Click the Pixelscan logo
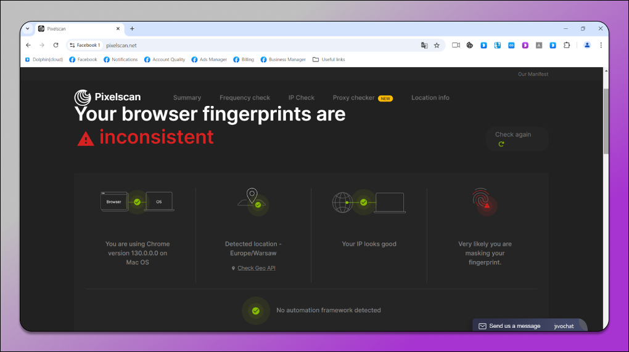Image resolution: width=629 pixels, height=352 pixels. pyautogui.click(x=108, y=97)
